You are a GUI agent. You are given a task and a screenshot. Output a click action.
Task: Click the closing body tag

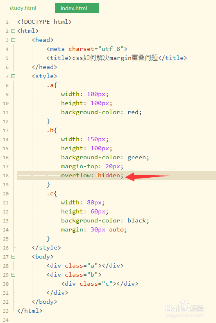coord(44,302)
